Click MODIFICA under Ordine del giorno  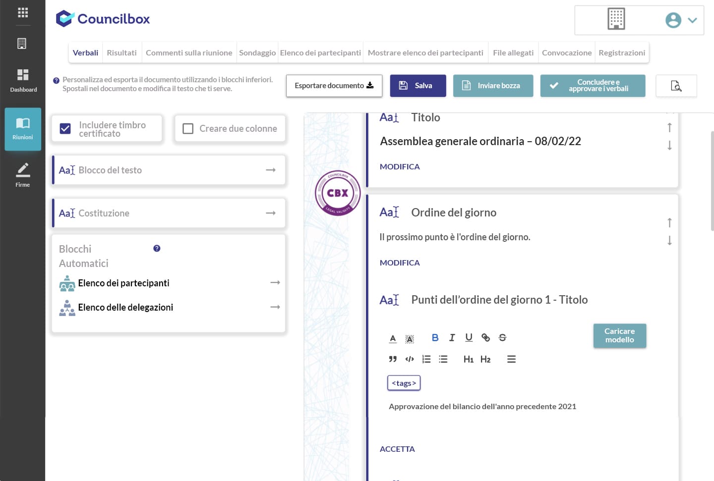[400, 263]
